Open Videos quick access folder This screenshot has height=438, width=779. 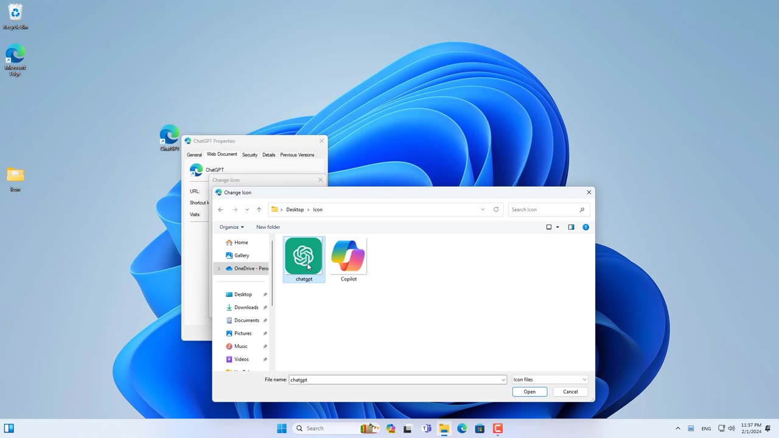(x=242, y=360)
